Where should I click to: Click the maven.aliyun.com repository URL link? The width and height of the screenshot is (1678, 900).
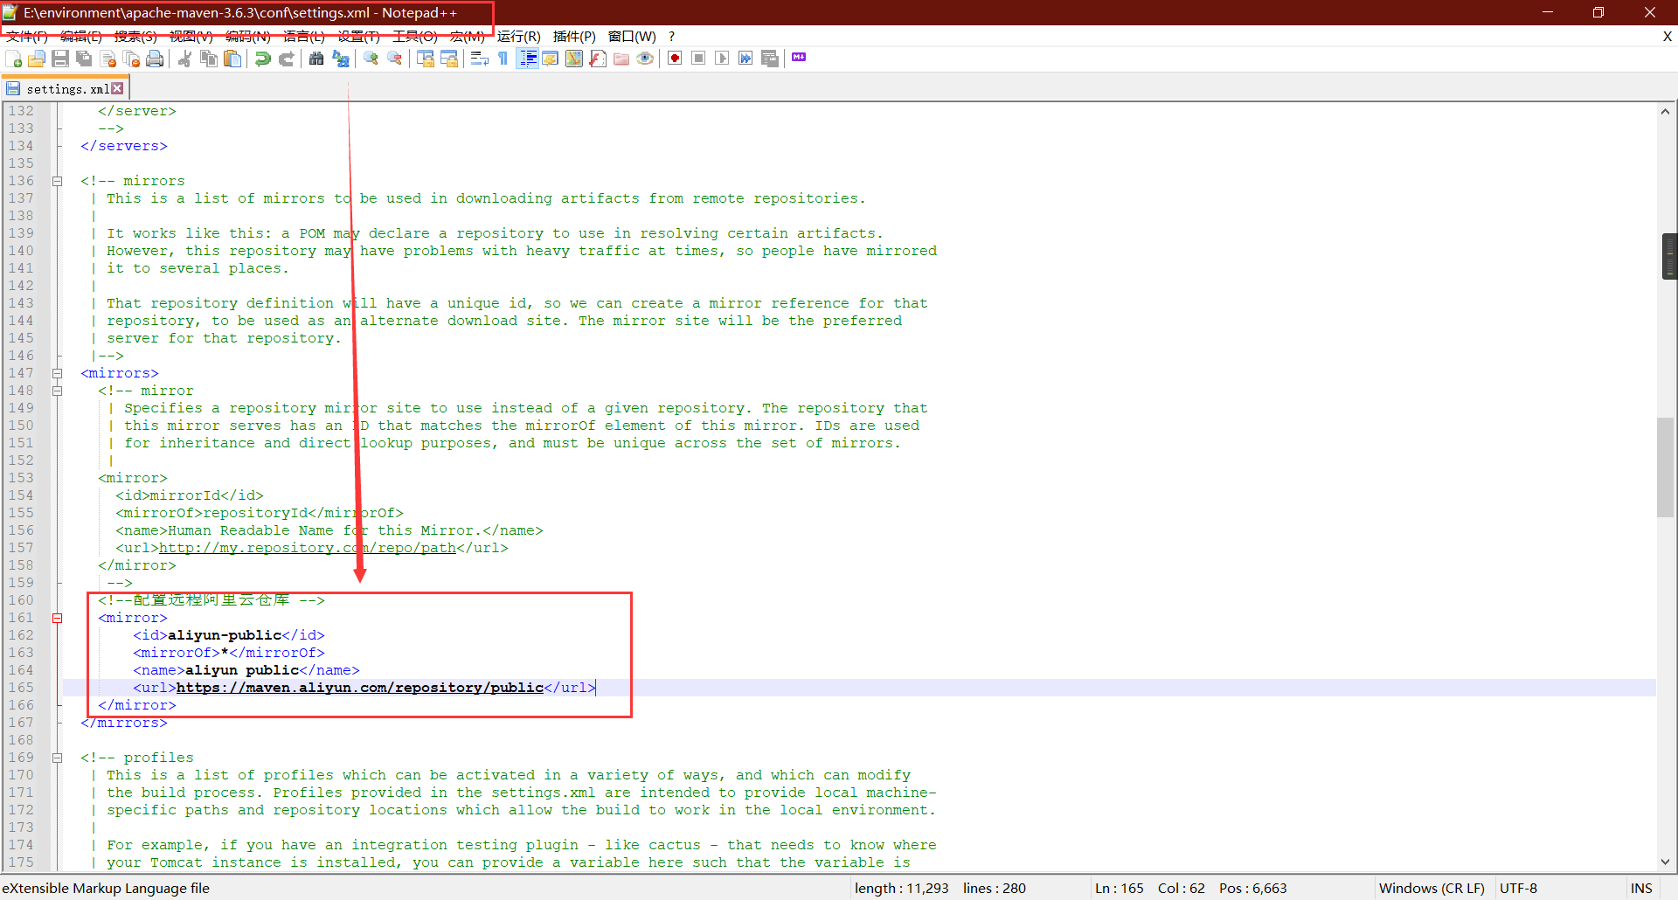(x=359, y=688)
